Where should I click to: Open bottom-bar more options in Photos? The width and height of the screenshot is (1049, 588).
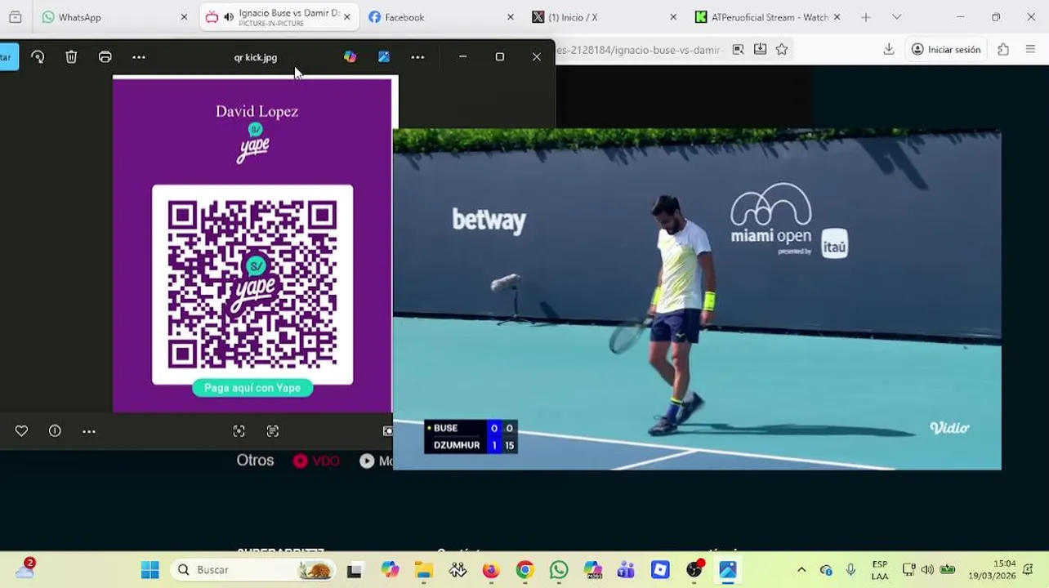click(89, 431)
